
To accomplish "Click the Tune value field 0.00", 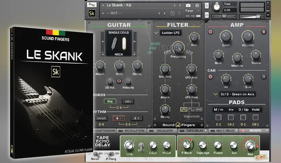I will 230,10.
